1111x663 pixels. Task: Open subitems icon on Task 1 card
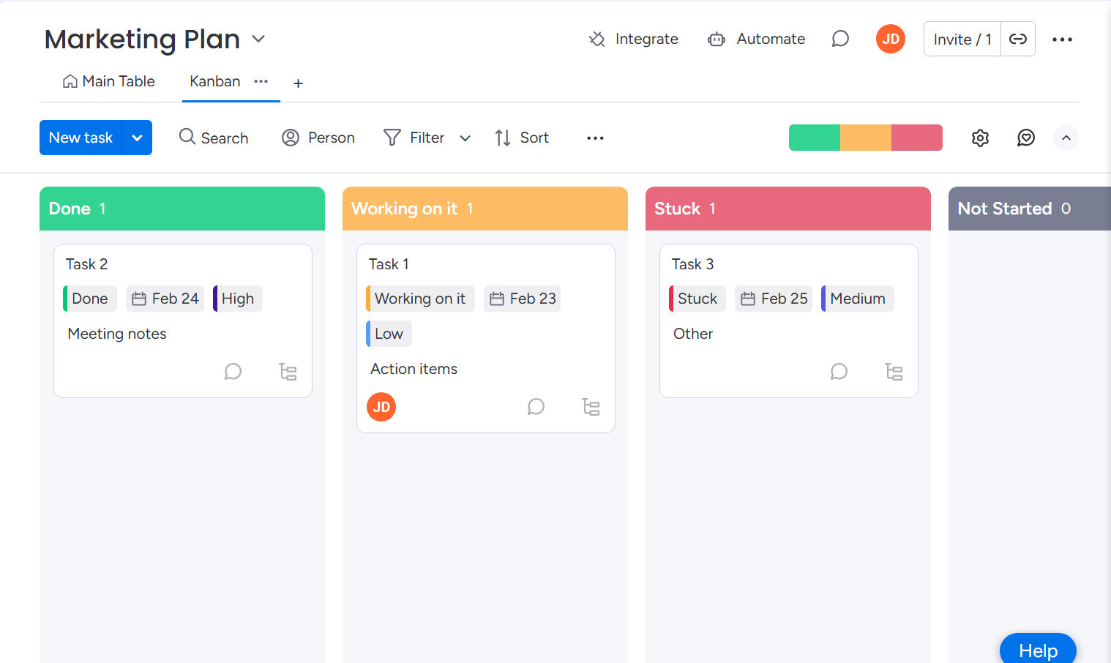[591, 407]
